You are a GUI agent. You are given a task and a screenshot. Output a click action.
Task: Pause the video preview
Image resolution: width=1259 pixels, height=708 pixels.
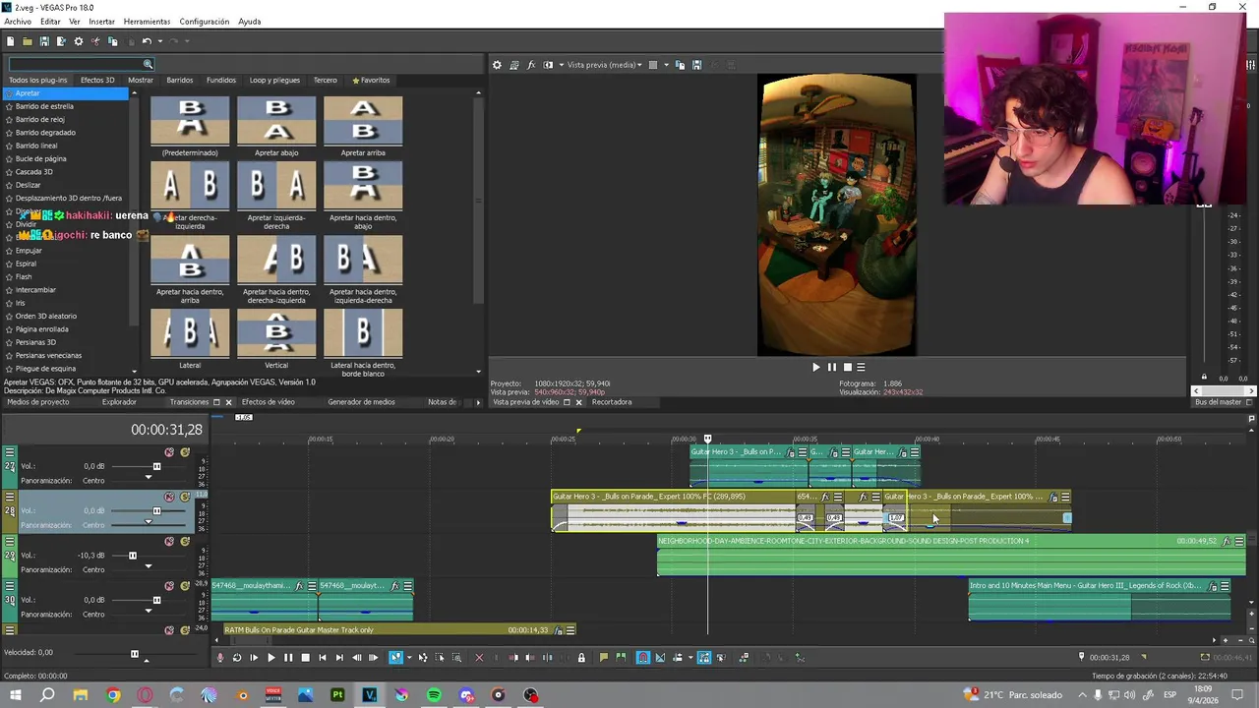(831, 367)
